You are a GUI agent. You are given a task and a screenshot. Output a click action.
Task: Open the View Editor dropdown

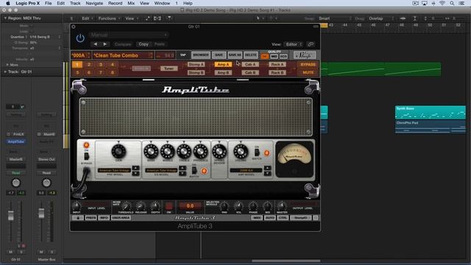point(294,44)
